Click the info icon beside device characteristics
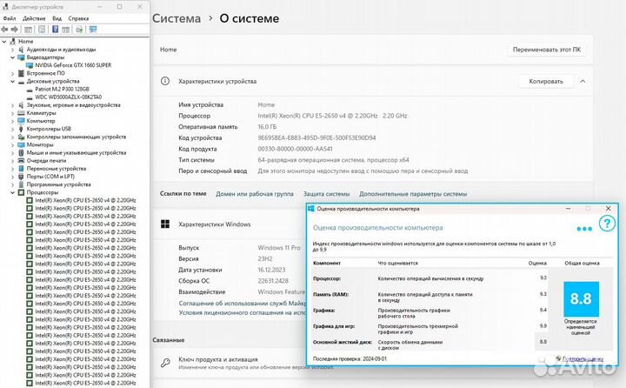The height and width of the screenshot is (388, 626). tap(164, 81)
